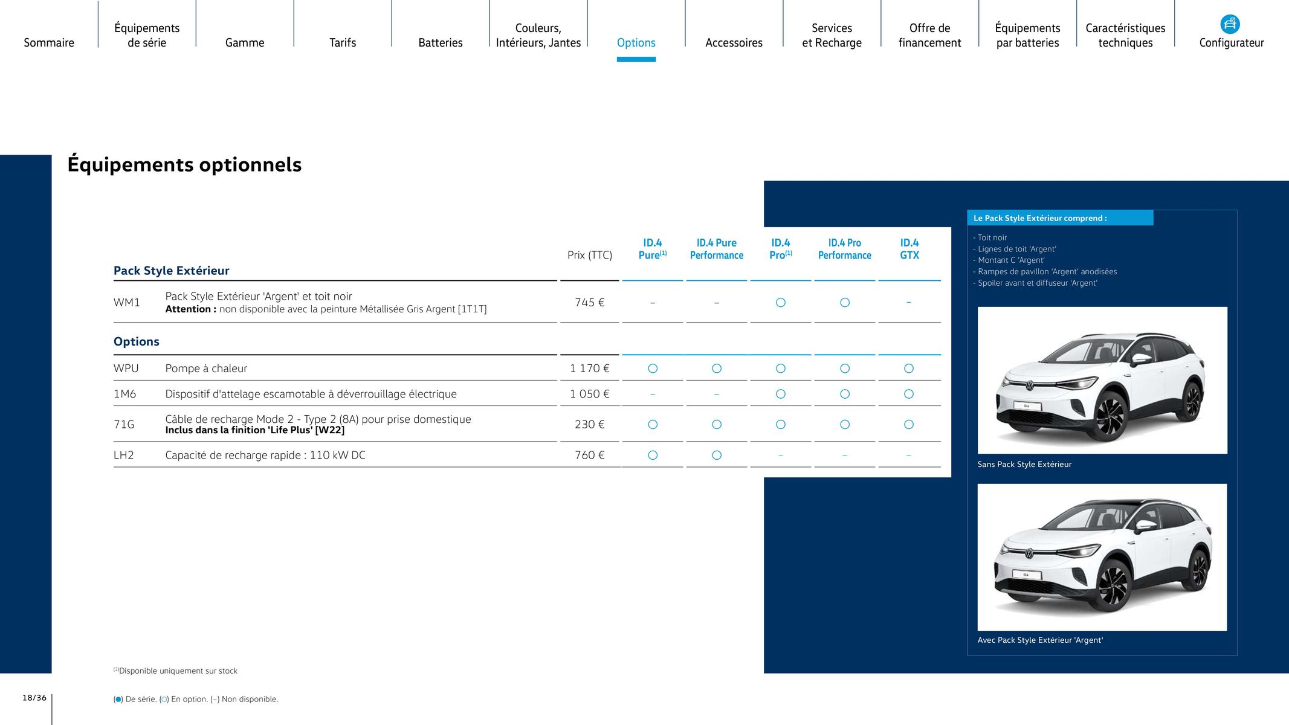The height and width of the screenshot is (725, 1289).
Task: Click the 745 € price cell
Action: point(590,302)
